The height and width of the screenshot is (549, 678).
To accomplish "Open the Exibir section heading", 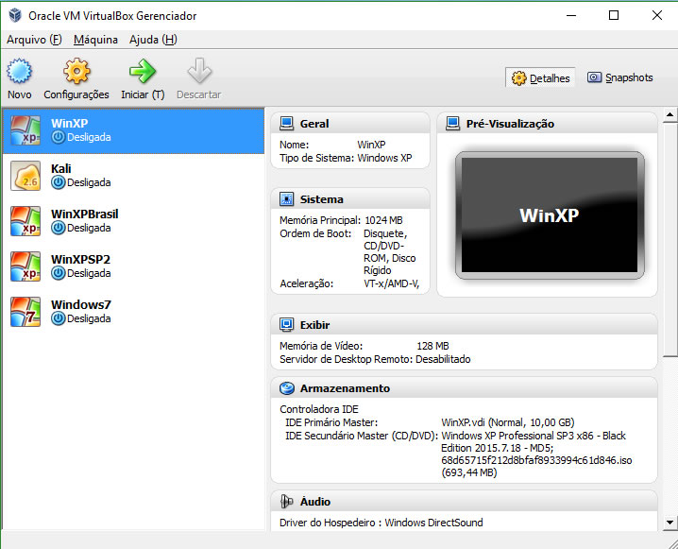I will pyautogui.click(x=314, y=325).
